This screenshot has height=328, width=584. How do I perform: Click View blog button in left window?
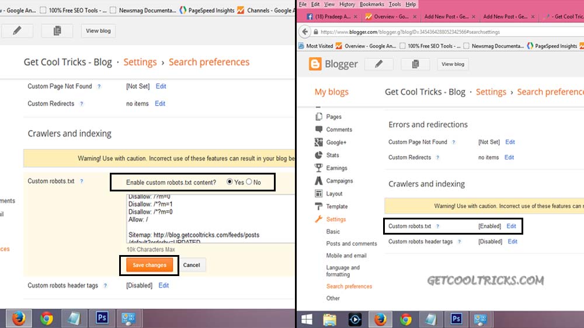tap(98, 31)
